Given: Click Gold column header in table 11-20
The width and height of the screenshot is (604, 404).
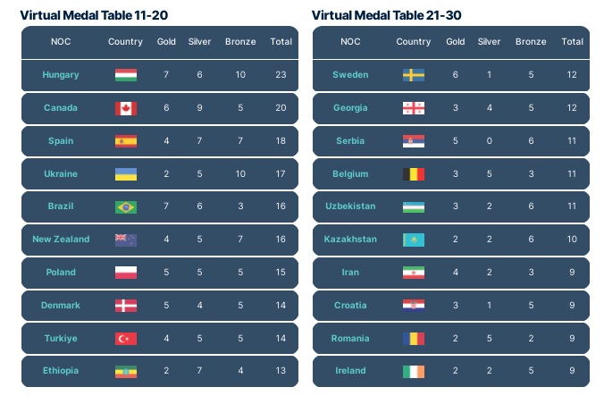Looking at the screenshot, I should pos(166,42).
